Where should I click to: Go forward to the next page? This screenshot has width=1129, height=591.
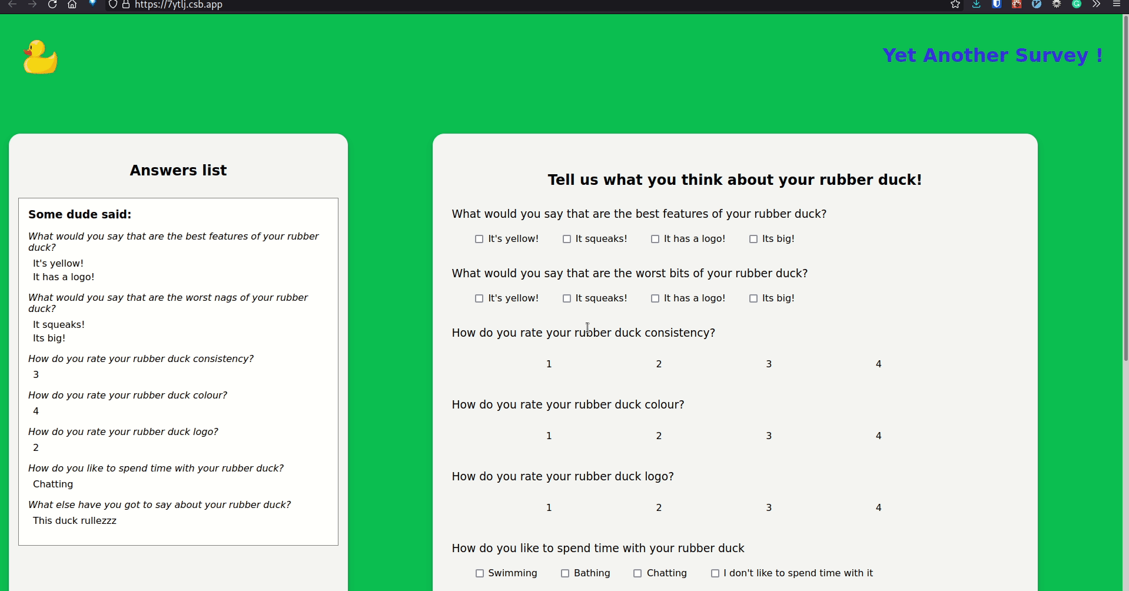pyautogui.click(x=32, y=5)
